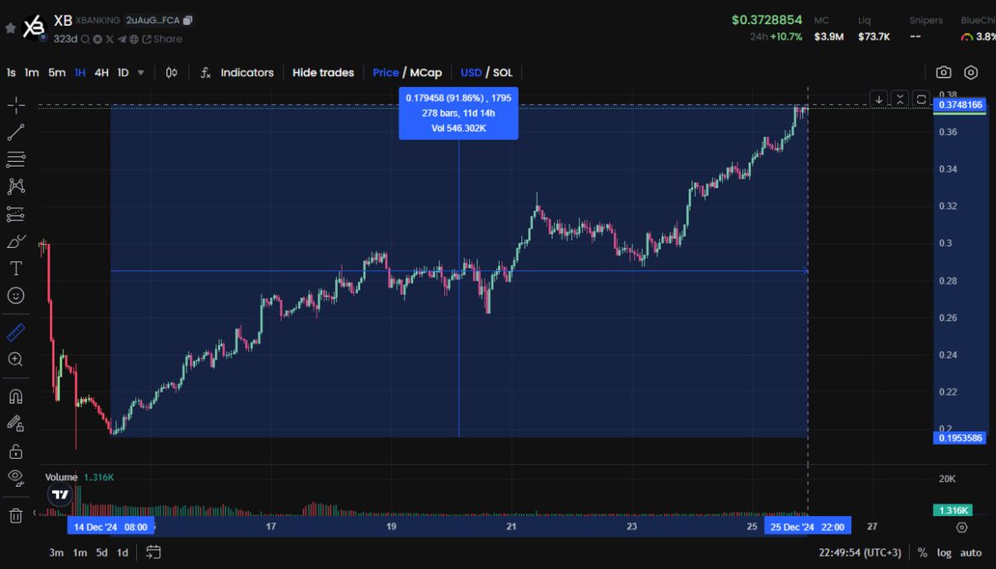
Task: Open chart settings hexagon icon
Action: click(972, 73)
